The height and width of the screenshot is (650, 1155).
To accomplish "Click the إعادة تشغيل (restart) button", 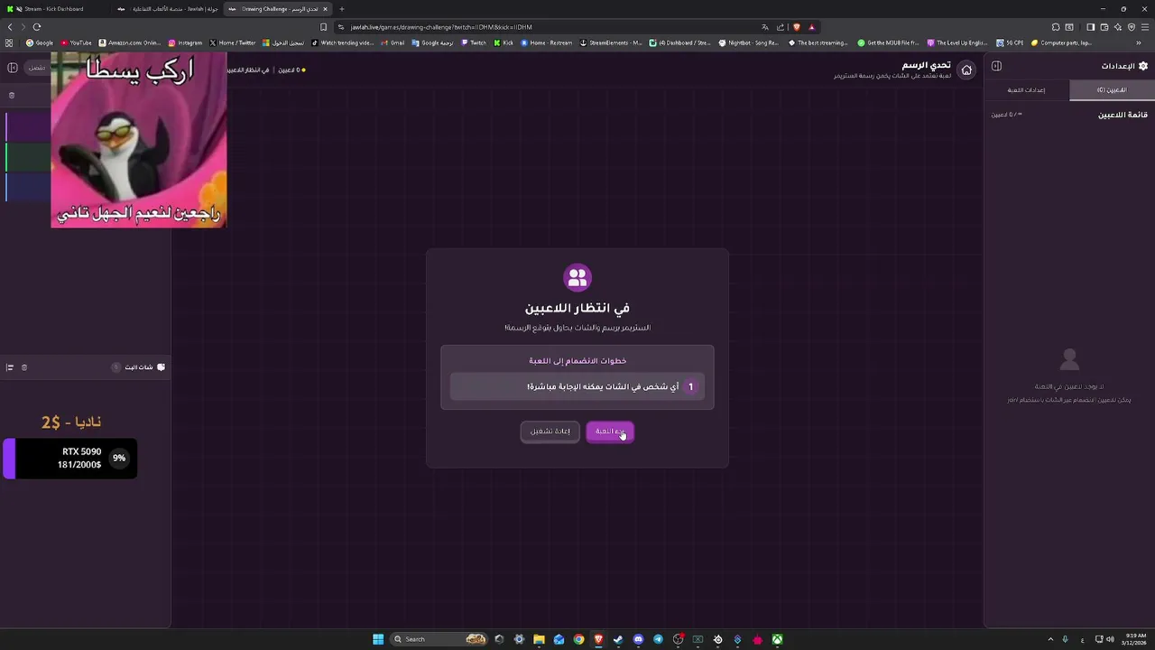I will pos(550,432).
